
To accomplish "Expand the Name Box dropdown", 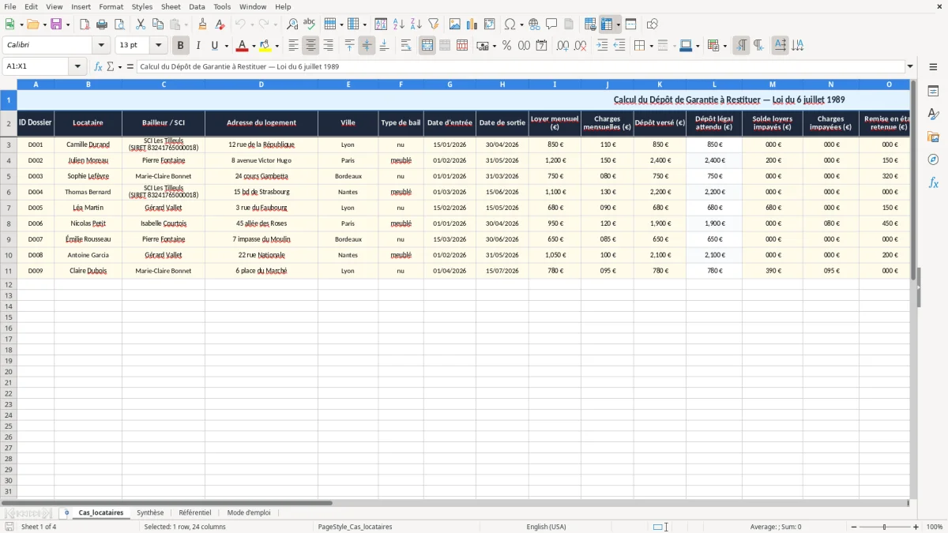I will tap(77, 67).
